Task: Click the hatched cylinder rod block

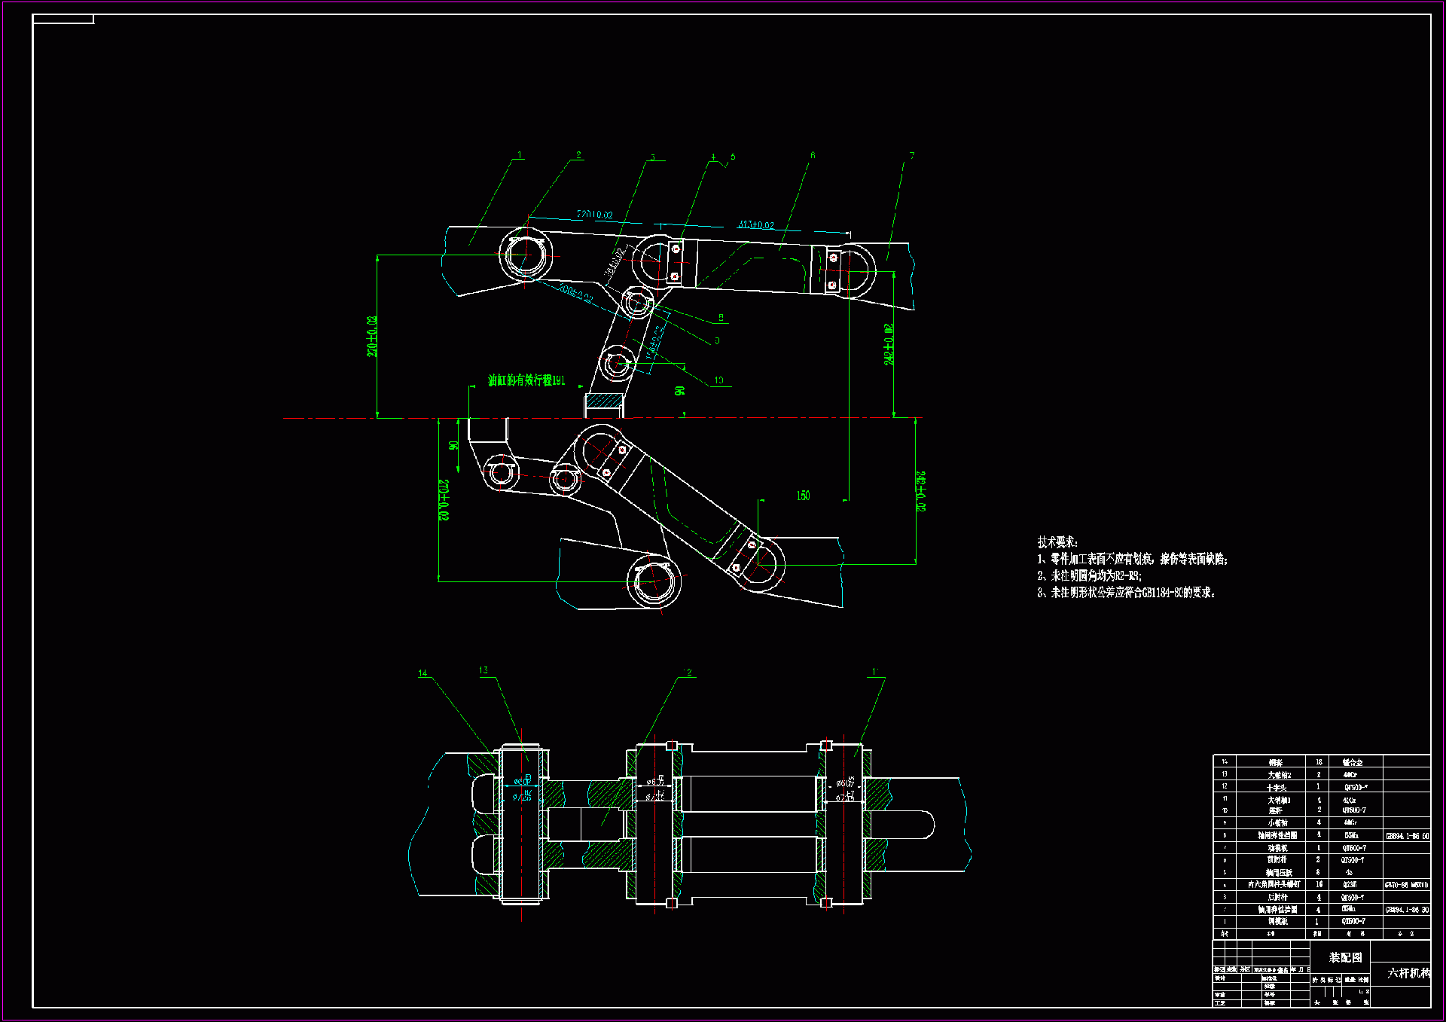Action: 603,401
